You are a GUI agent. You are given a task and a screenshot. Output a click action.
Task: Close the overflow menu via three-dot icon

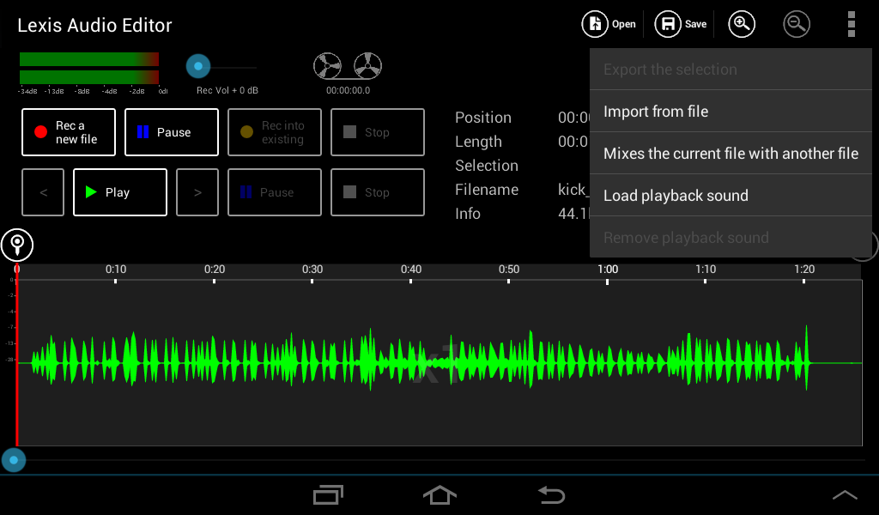pos(851,24)
